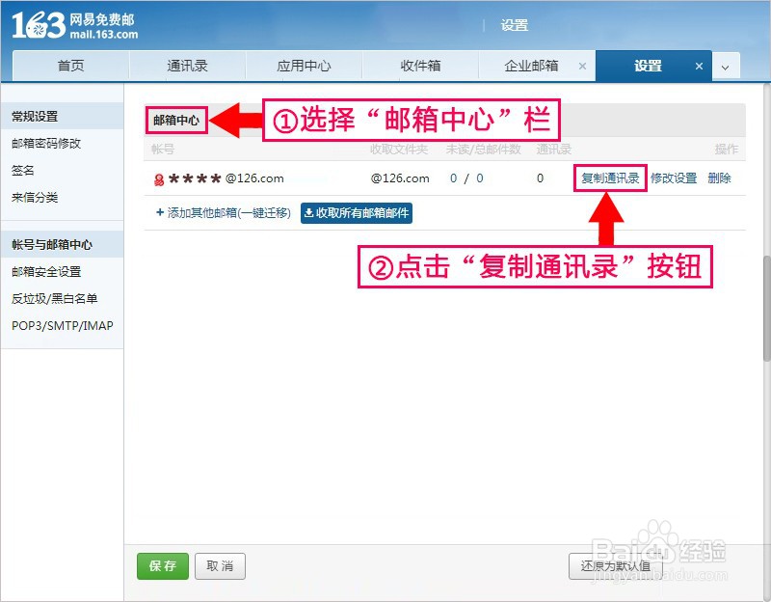
Task: Click the 还原为默认值 button
Action: (616, 566)
